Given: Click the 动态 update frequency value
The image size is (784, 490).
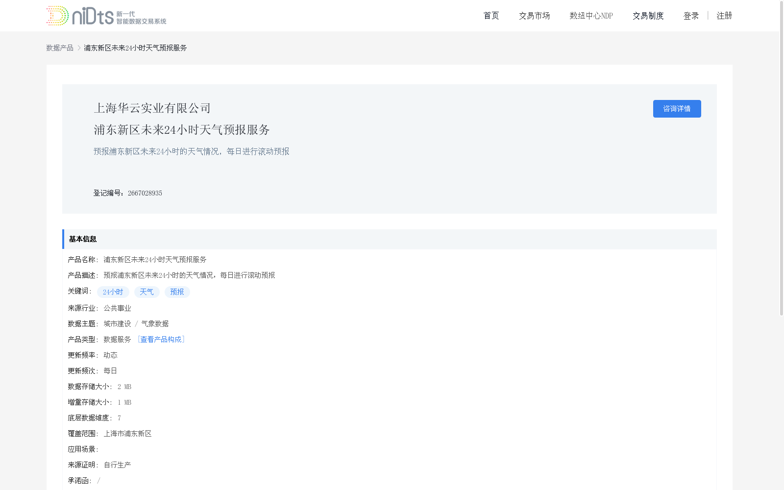Looking at the screenshot, I should tap(110, 355).
